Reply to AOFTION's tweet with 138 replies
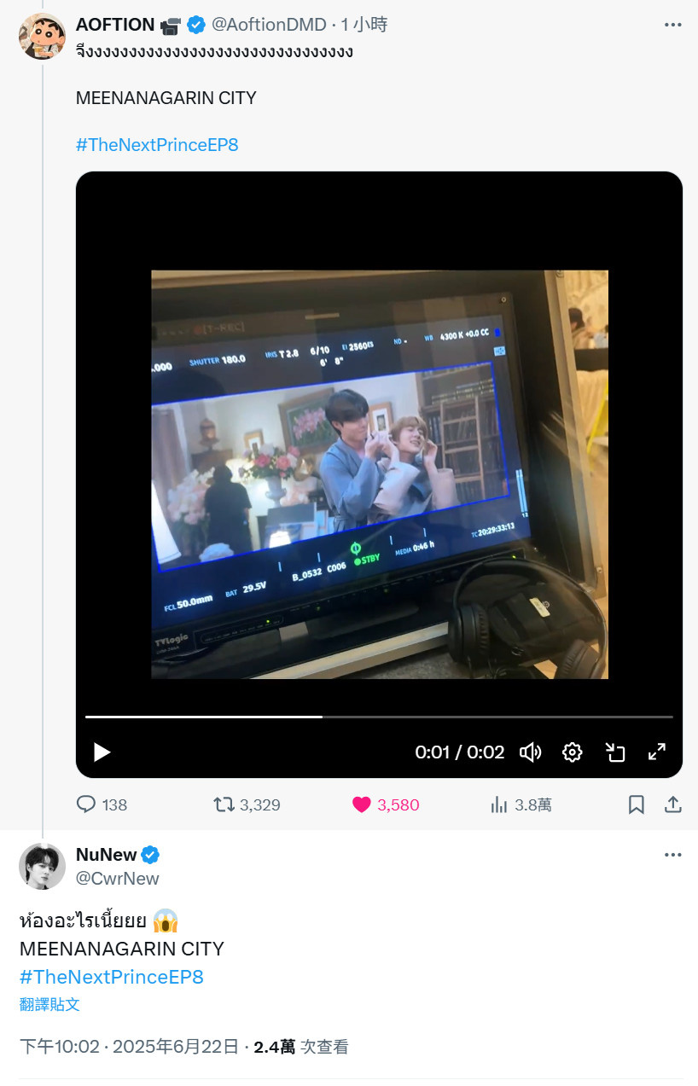The image size is (698, 1086). point(102,804)
